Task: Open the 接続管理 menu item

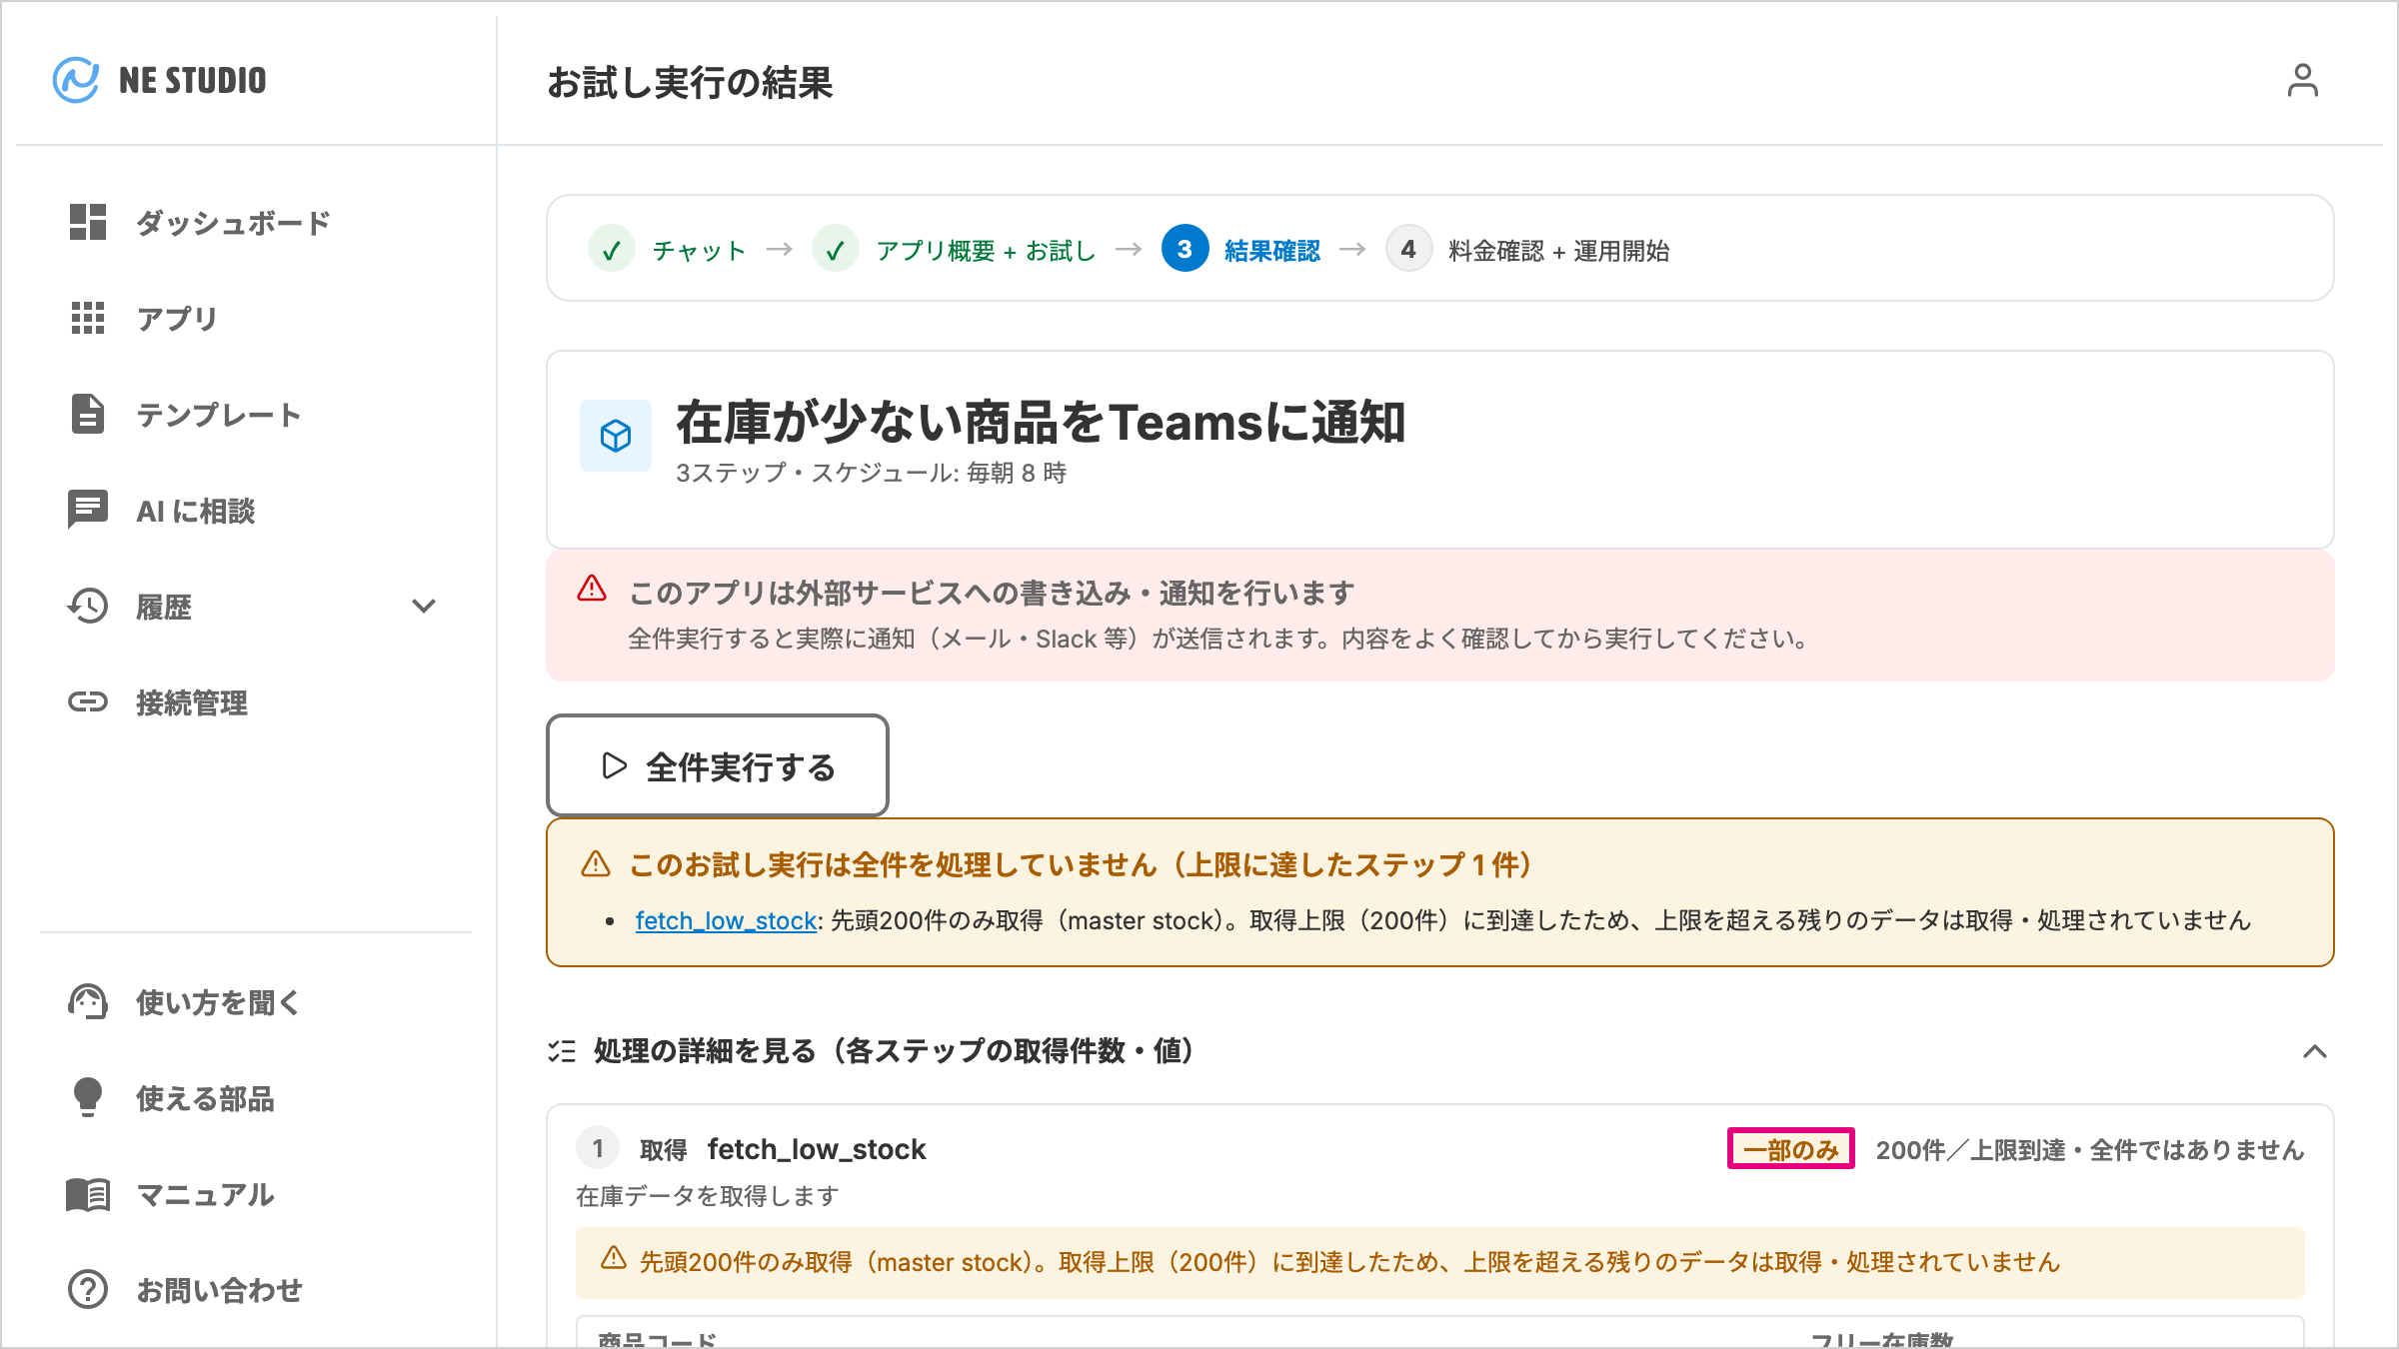Action: 256,701
